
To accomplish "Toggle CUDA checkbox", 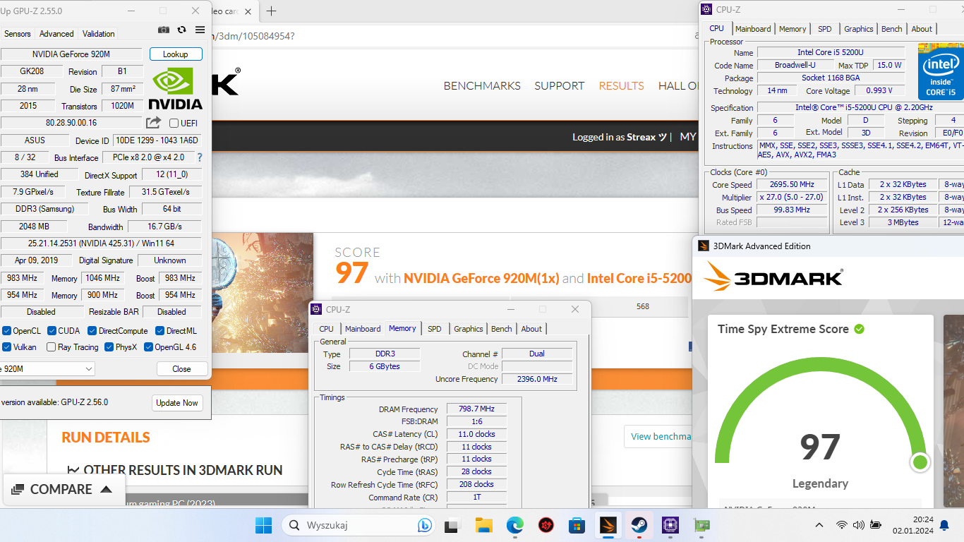I will point(52,330).
